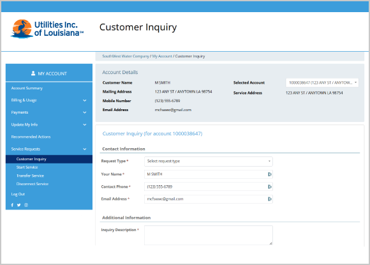Viewport: 370px width, 265px height.
Task: Click the Twitter icon in sidebar
Action: tap(19, 205)
